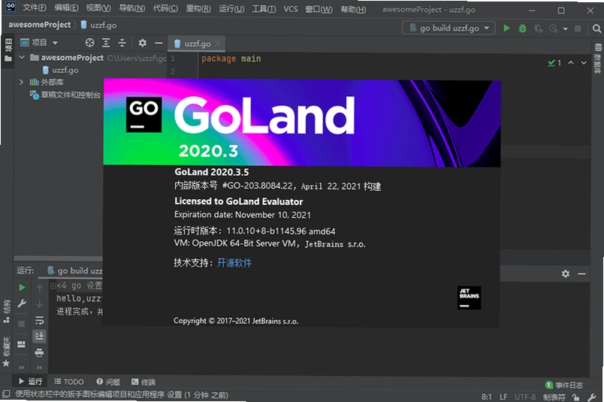Run with coverage icon in top toolbar
The image size is (604, 402).
538,29
